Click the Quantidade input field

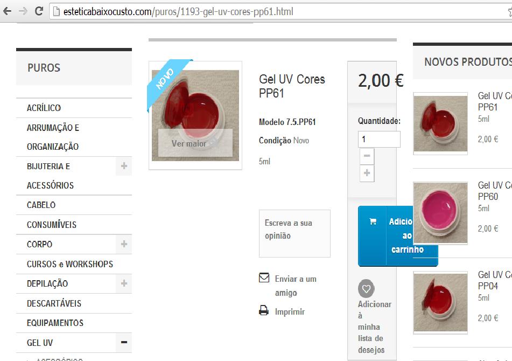(379, 139)
